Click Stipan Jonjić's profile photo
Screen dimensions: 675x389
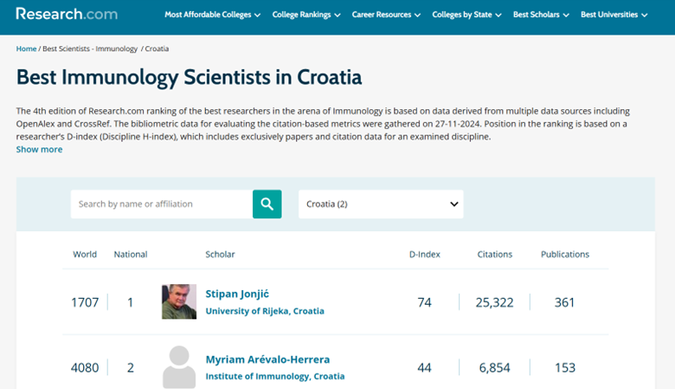tap(179, 301)
